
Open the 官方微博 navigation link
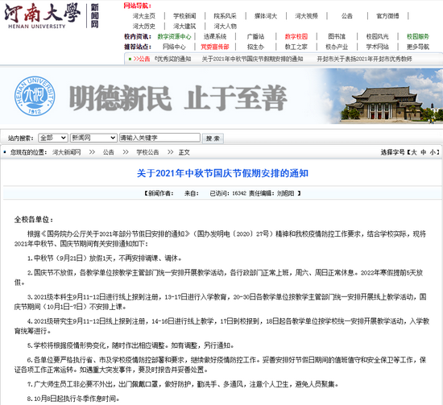tap(387, 16)
